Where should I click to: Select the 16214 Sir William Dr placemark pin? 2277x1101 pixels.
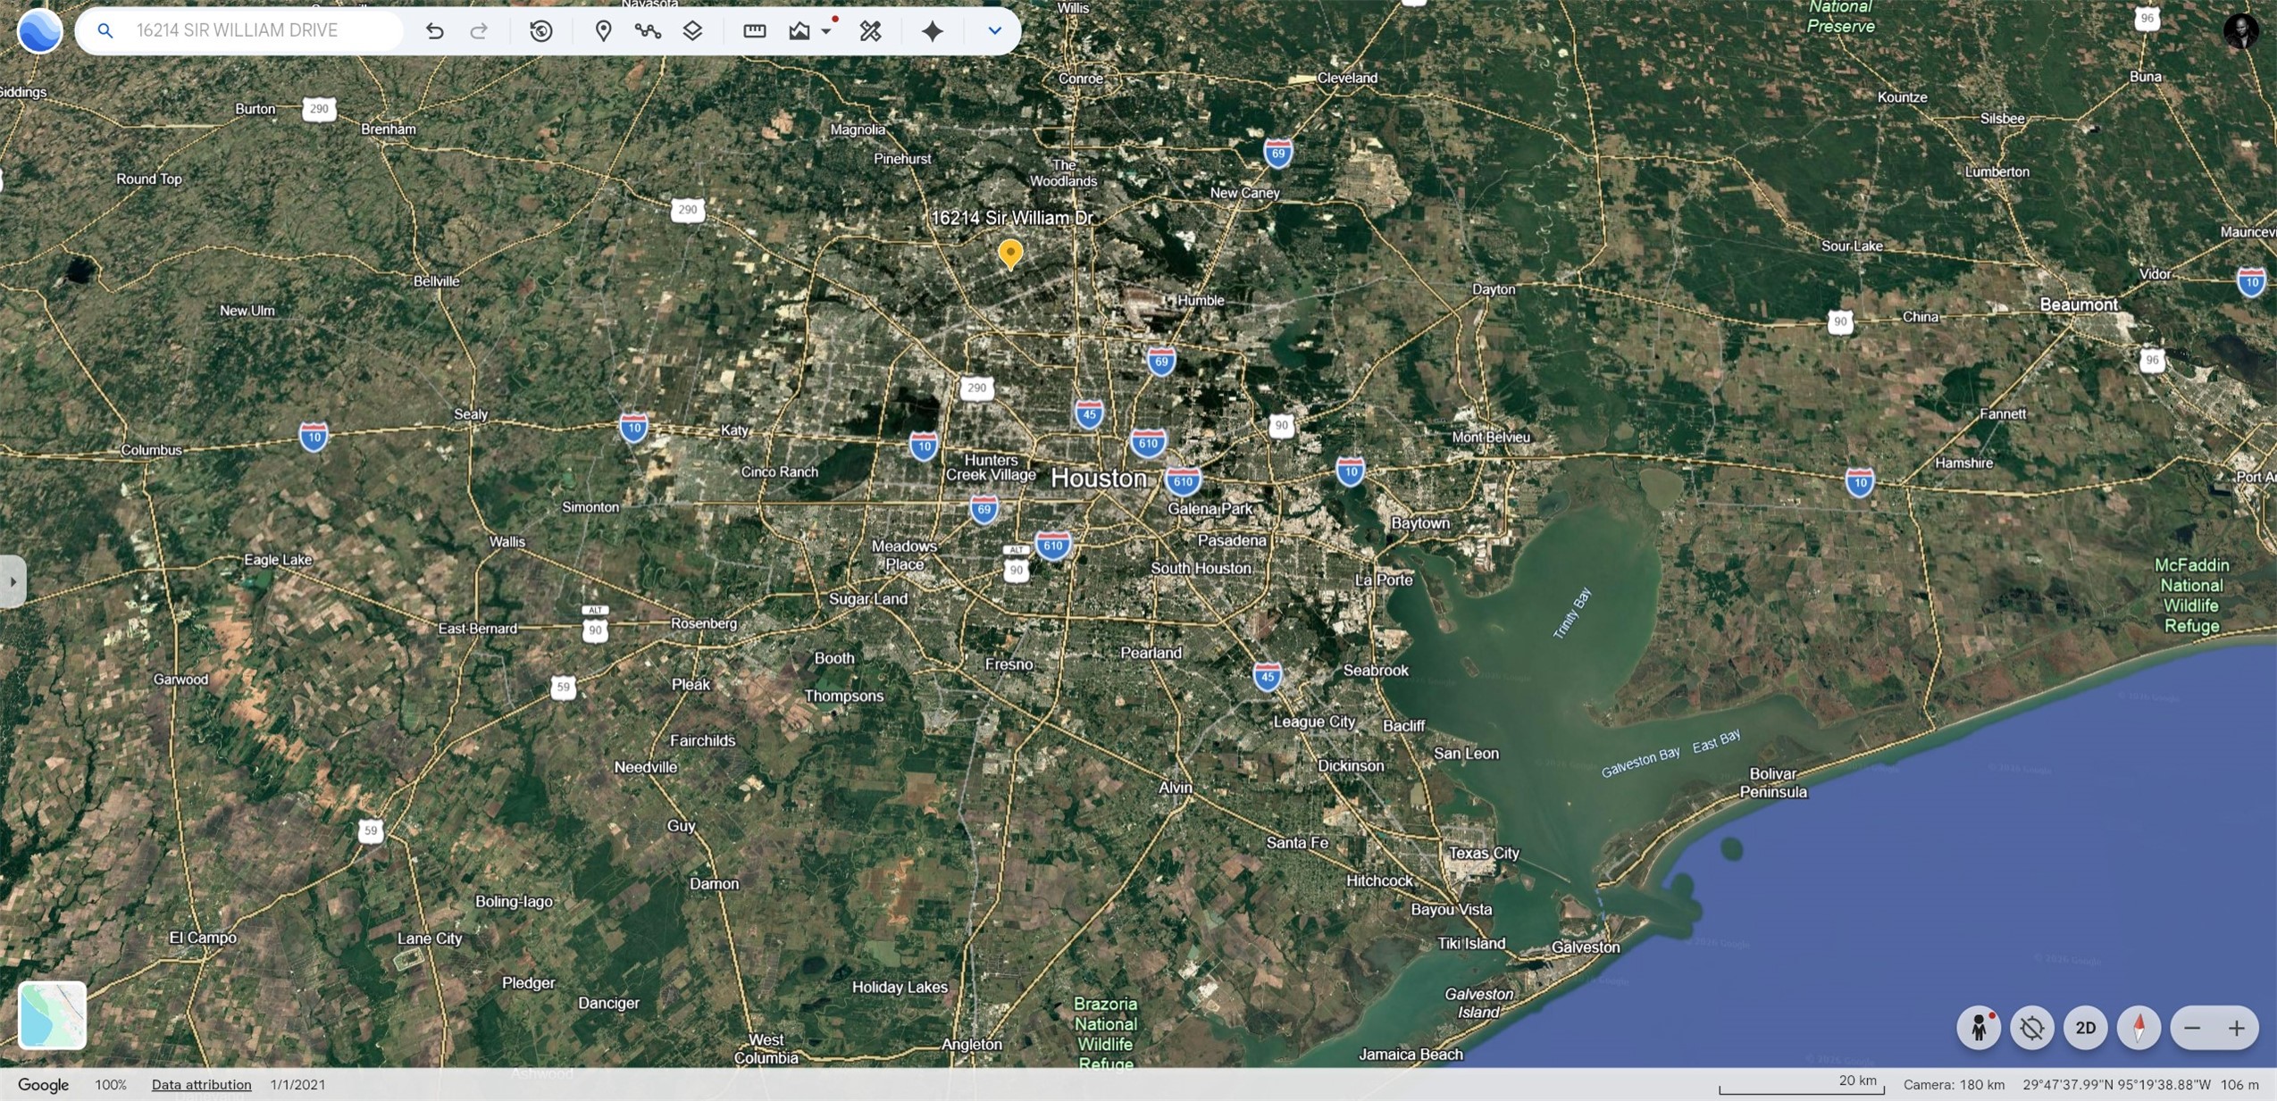[1010, 254]
